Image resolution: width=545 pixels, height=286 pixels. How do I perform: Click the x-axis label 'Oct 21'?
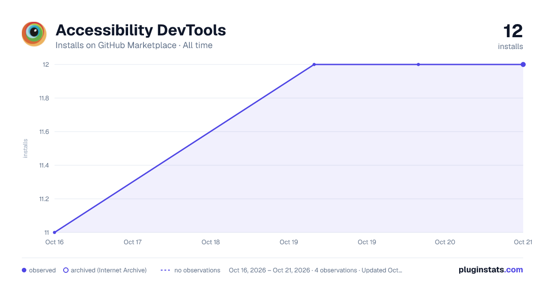[523, 242]
